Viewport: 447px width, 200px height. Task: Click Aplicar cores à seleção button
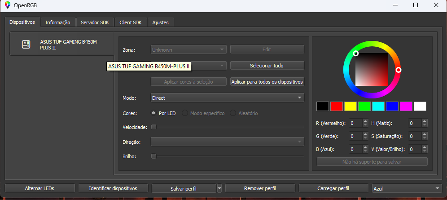188,82
